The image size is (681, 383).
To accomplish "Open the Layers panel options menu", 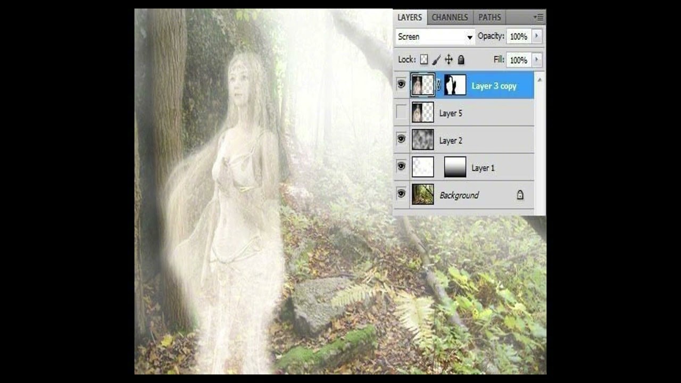I will click(538, 18).
